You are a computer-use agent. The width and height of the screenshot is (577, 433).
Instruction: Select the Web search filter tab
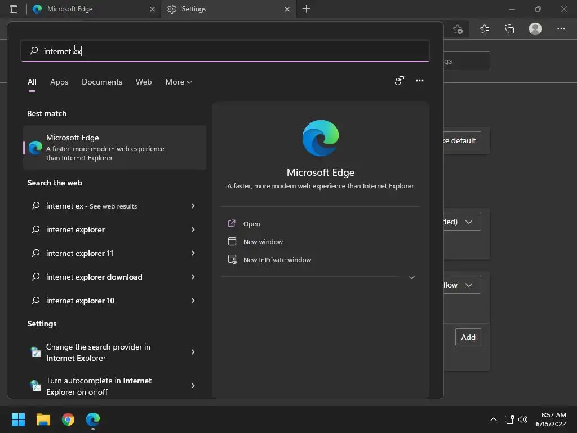click(144, 82)
